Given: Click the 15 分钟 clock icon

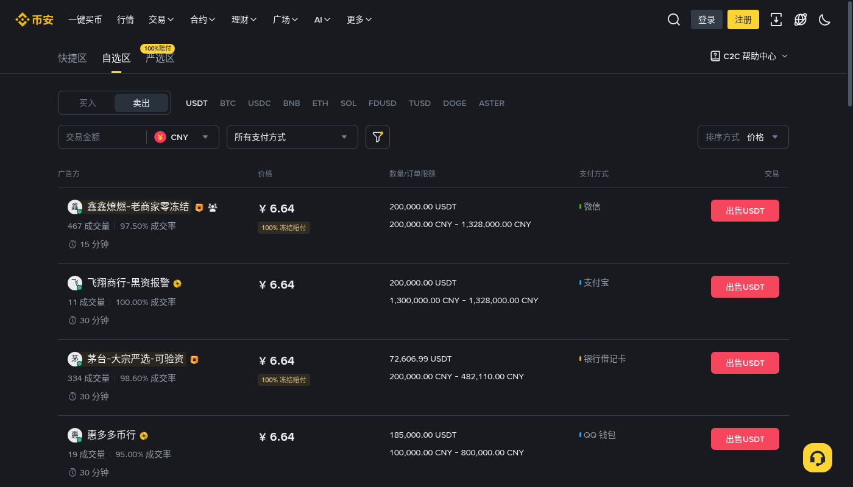Looking at the screenshot, I should pyautogui.click(x=73, y=244).
